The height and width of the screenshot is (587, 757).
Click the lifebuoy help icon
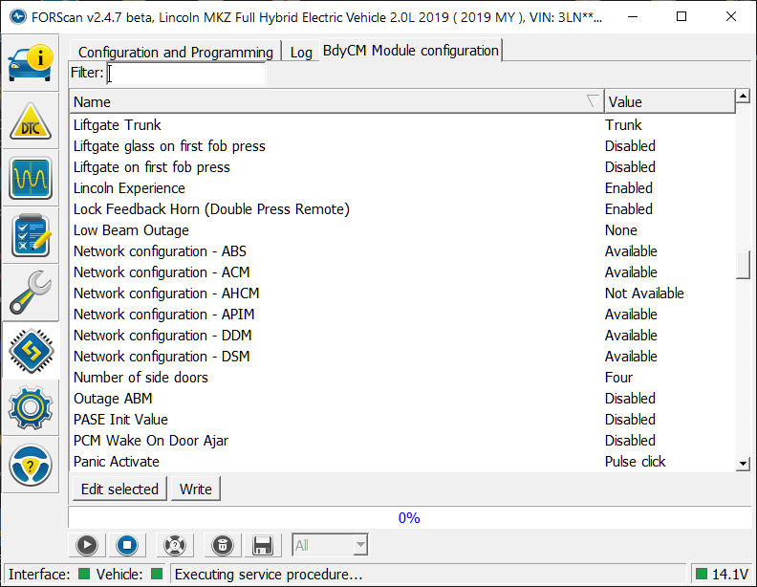173,545
